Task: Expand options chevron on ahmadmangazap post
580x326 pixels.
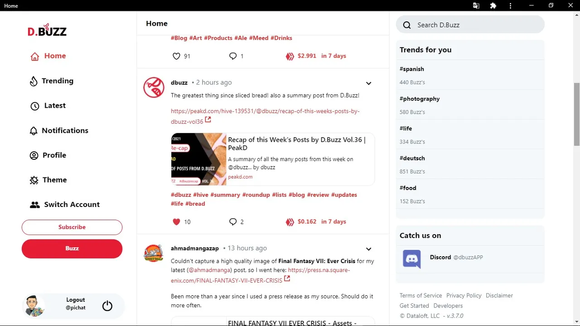Action: [x=368, y=249]
